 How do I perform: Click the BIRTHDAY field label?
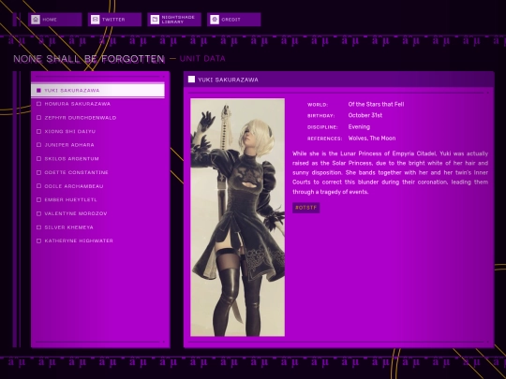[x=320, y=116]
